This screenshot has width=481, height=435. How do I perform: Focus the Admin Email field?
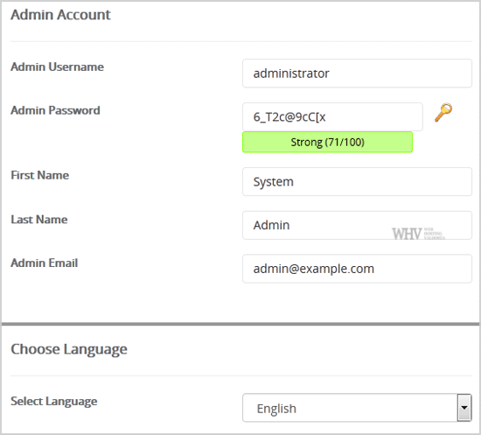click(x=357, y=269)
